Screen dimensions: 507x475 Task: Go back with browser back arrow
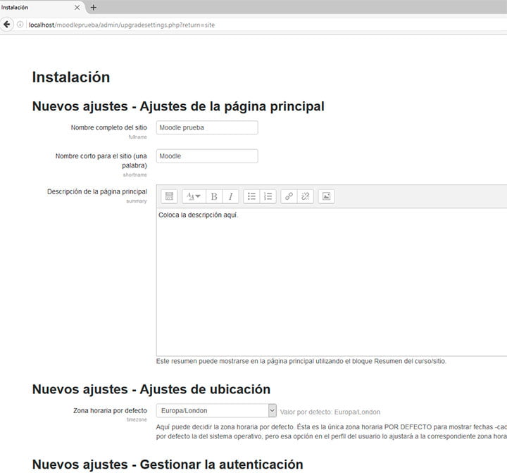point(7,24)
